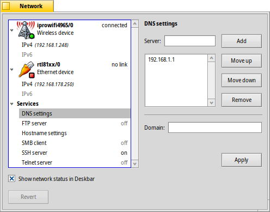270x212 pixels.
Task: Click the 'Wireless device' description text
Action: tap(55, 33)
